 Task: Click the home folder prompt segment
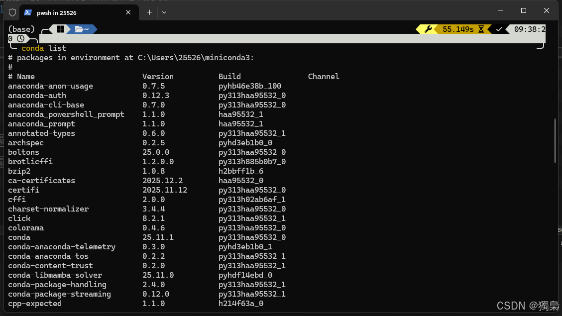[x=82, y=29]
